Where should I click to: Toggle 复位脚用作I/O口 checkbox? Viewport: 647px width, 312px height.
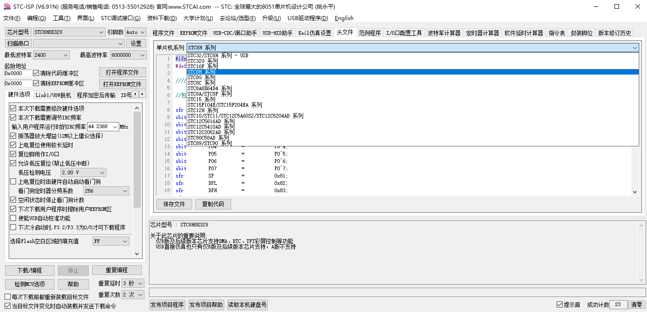[13, 154]
